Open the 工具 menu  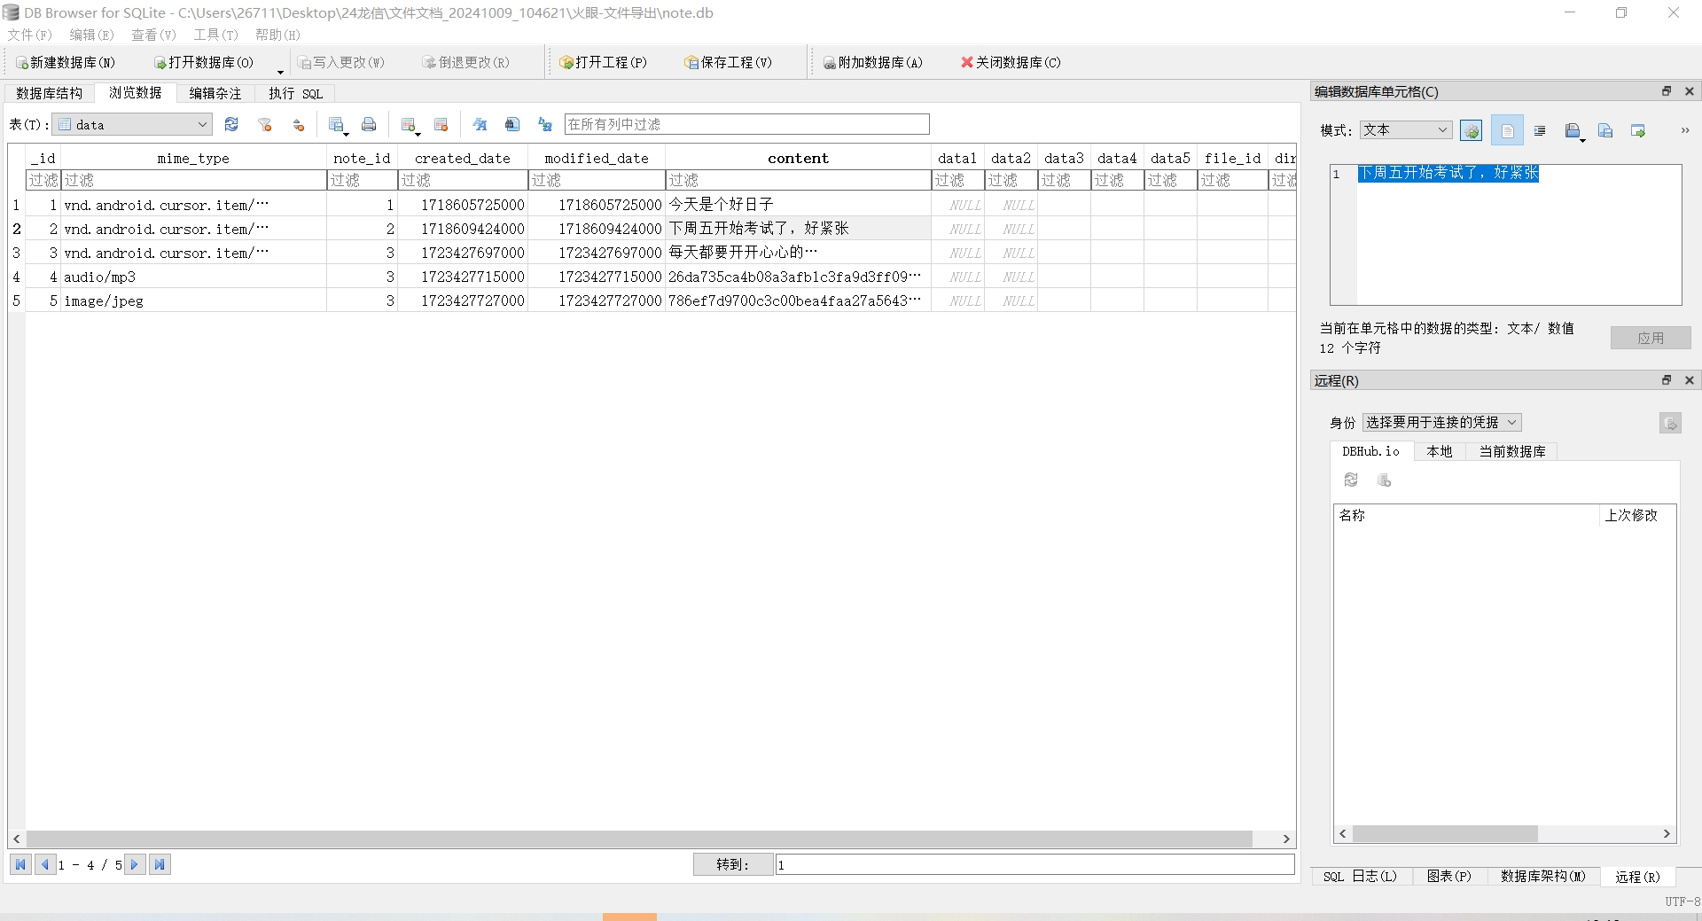coord(215,35)
